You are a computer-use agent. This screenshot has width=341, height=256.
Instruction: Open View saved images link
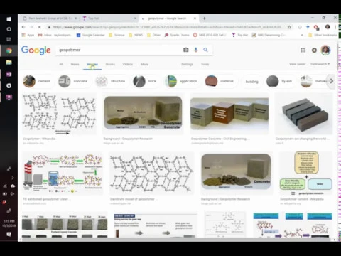297,64
